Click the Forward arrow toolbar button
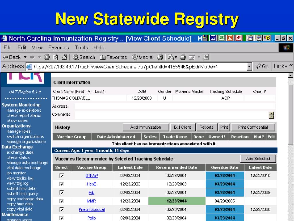Screen dimensions: 294x221 [32, 57]
